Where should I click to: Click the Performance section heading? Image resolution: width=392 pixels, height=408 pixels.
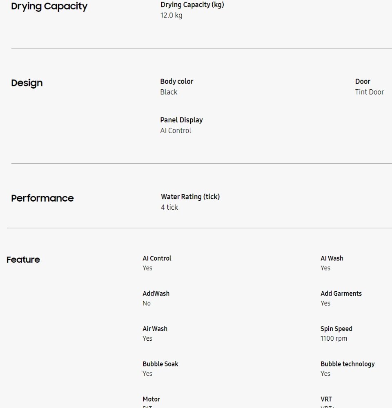pyautogui.click(x=42, y=198)
